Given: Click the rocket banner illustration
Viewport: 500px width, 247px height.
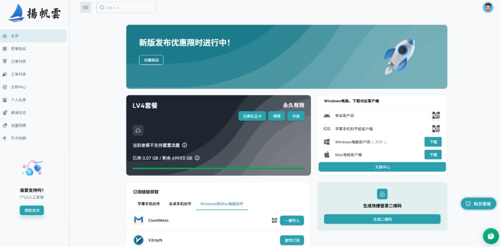Looking at the screenshot, I should tap(399, 56).
